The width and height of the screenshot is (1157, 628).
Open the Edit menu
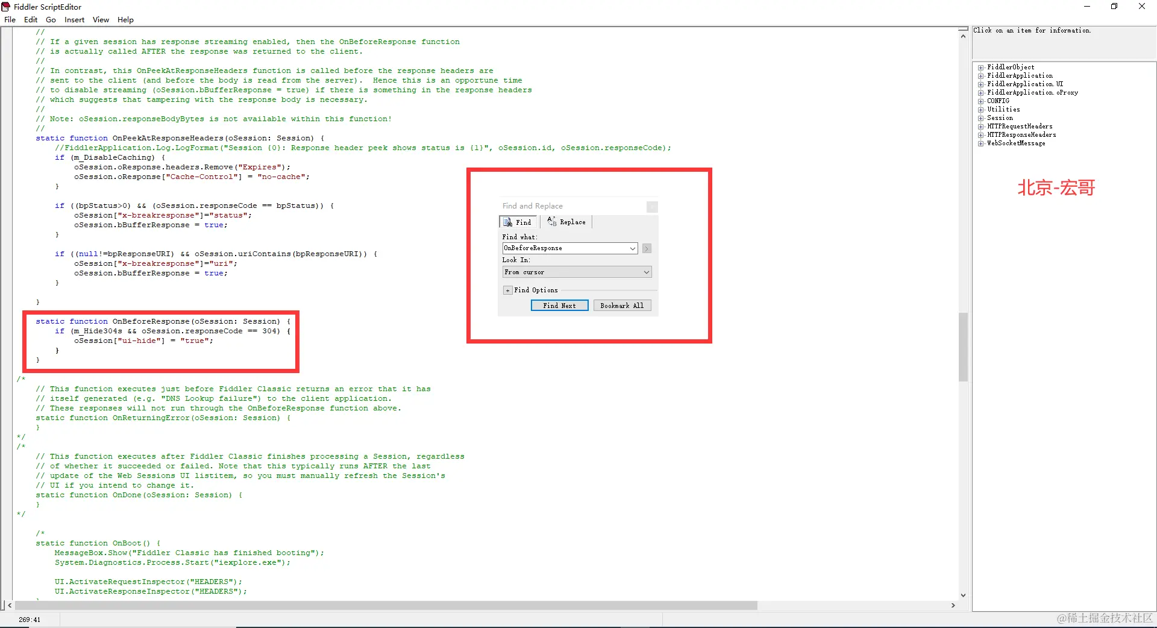point(31,19)
